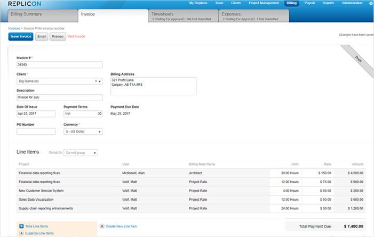
Task: Click the Preview button
Action: [58, 36]
